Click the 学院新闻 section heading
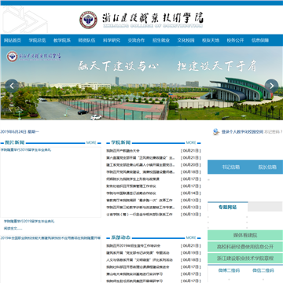Image resolution: width=283 pixels, height=283 pixels. coord(121,143)
